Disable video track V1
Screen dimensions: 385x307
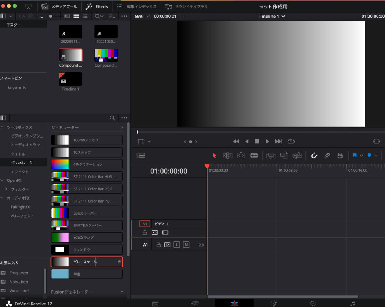click(165, 232)
